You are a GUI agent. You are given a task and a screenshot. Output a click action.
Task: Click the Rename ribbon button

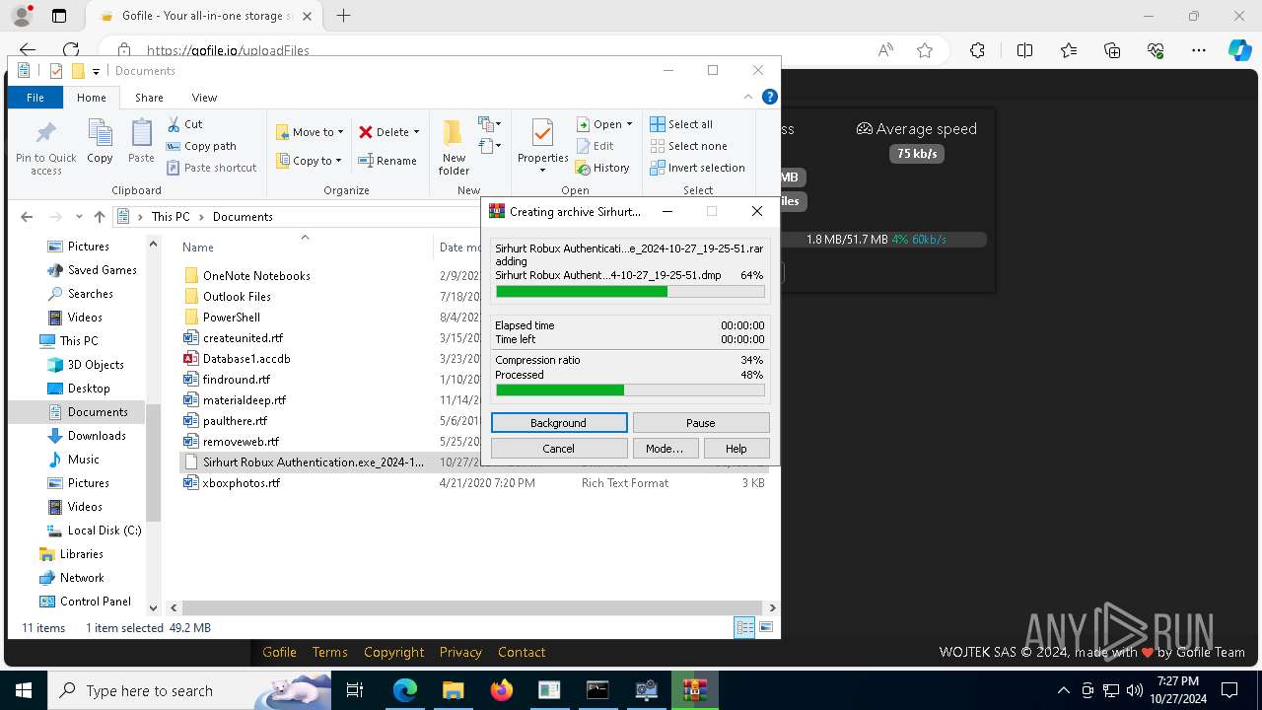tap(387, 161)
